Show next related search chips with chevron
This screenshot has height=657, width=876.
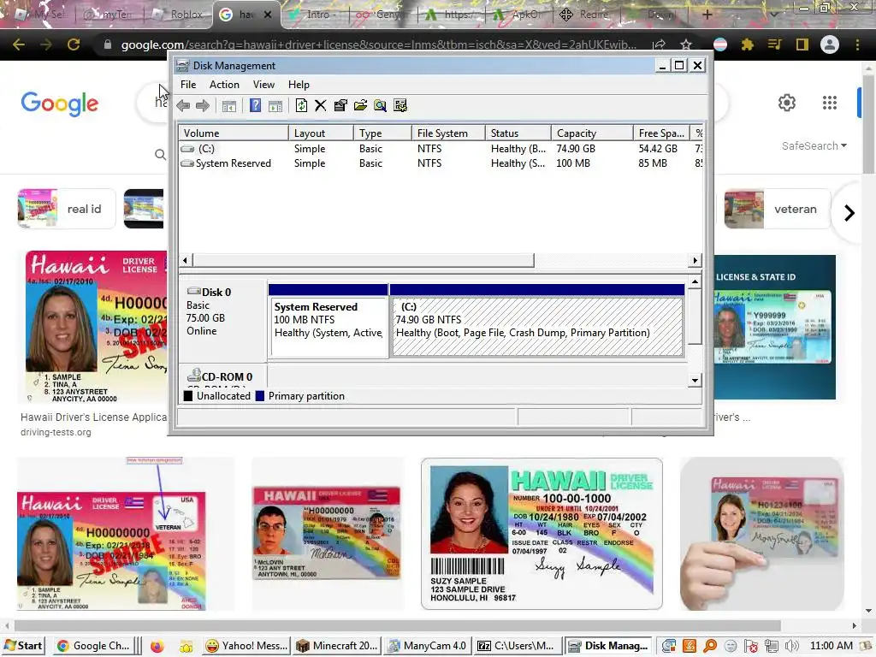point(849,213)
